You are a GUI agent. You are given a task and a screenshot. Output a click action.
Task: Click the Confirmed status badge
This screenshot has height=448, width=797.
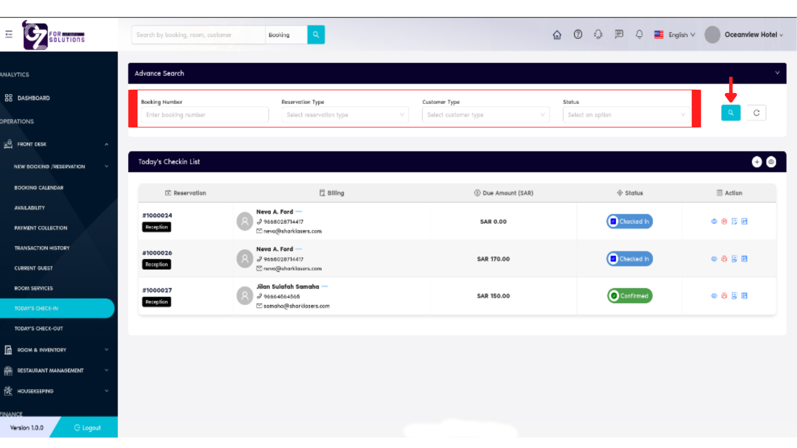(630, 296)
